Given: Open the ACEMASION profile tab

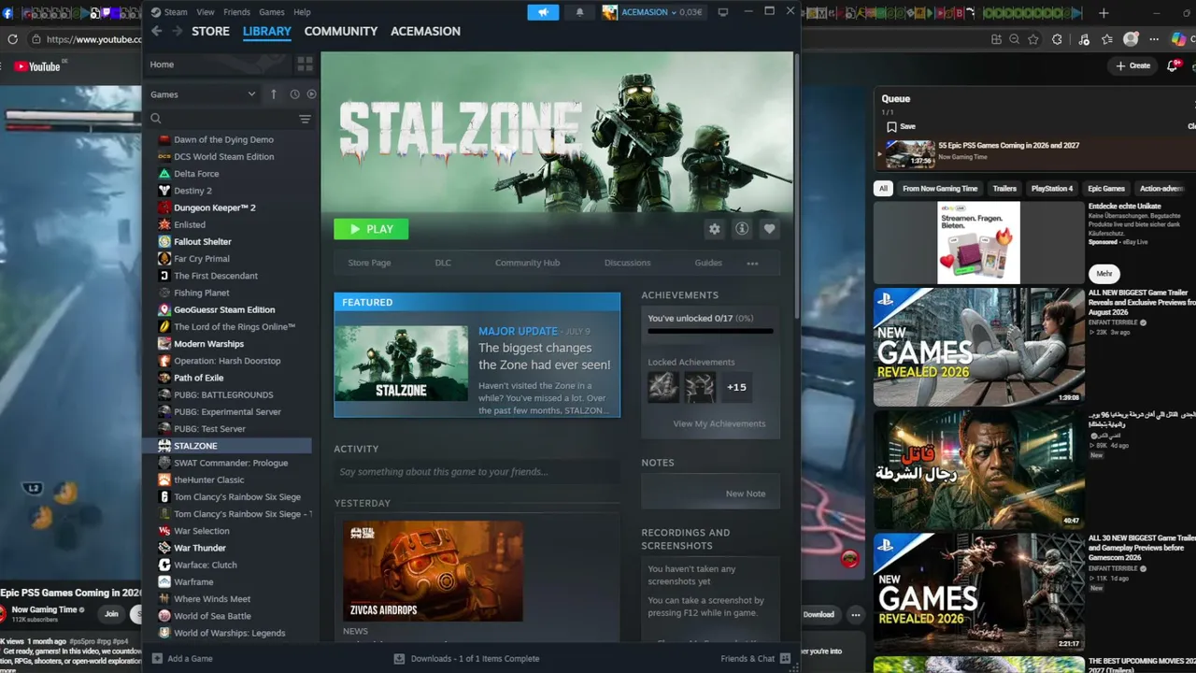Looking at the screenshot, I should tap(425, 31).
